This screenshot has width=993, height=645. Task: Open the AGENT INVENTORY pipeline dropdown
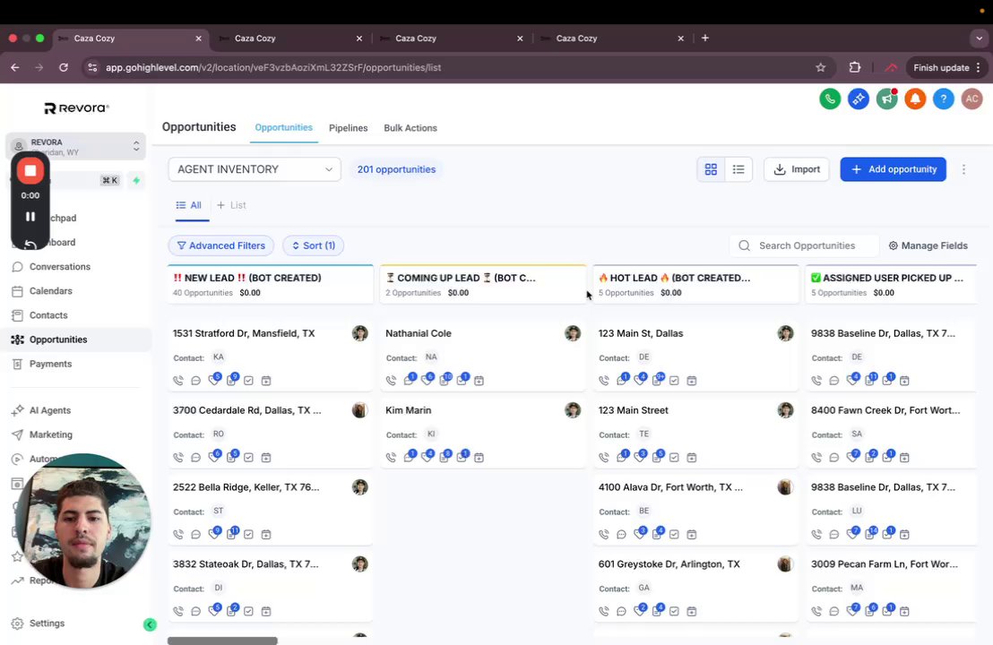coord(255,169)
